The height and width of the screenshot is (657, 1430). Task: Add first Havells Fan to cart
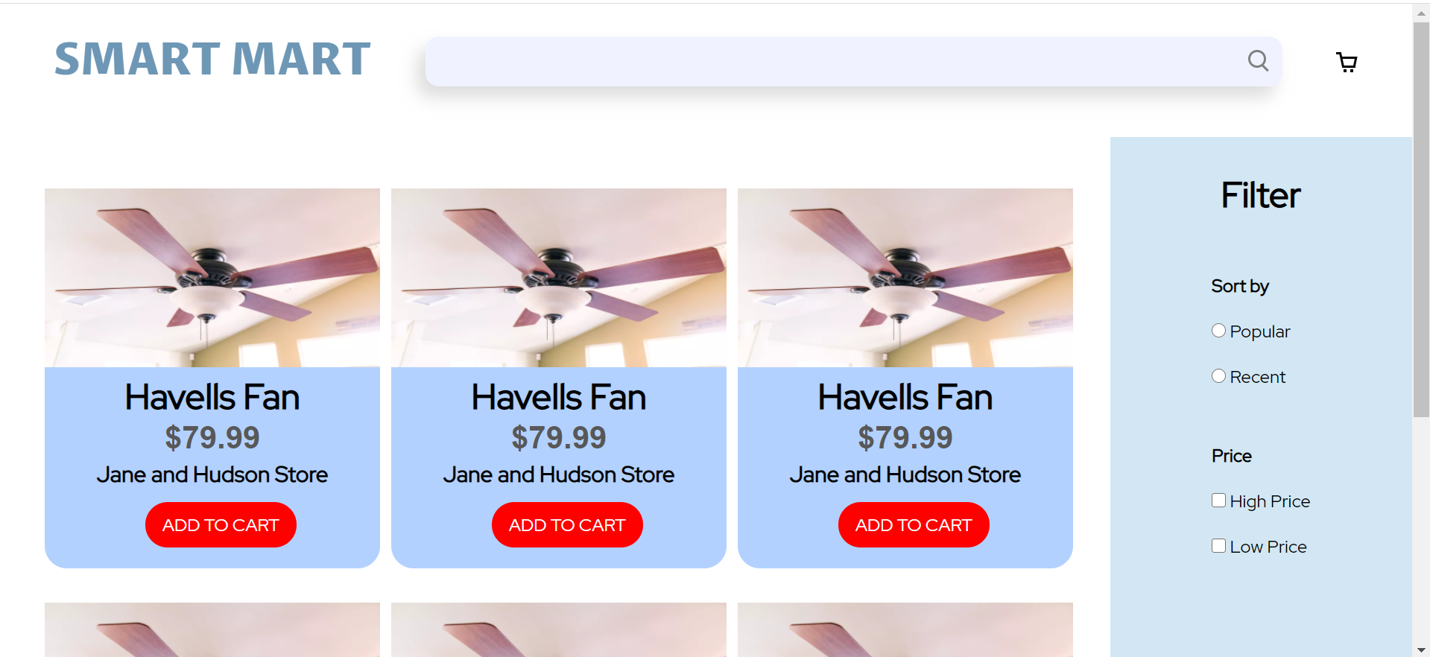click(x=221, y=525)
